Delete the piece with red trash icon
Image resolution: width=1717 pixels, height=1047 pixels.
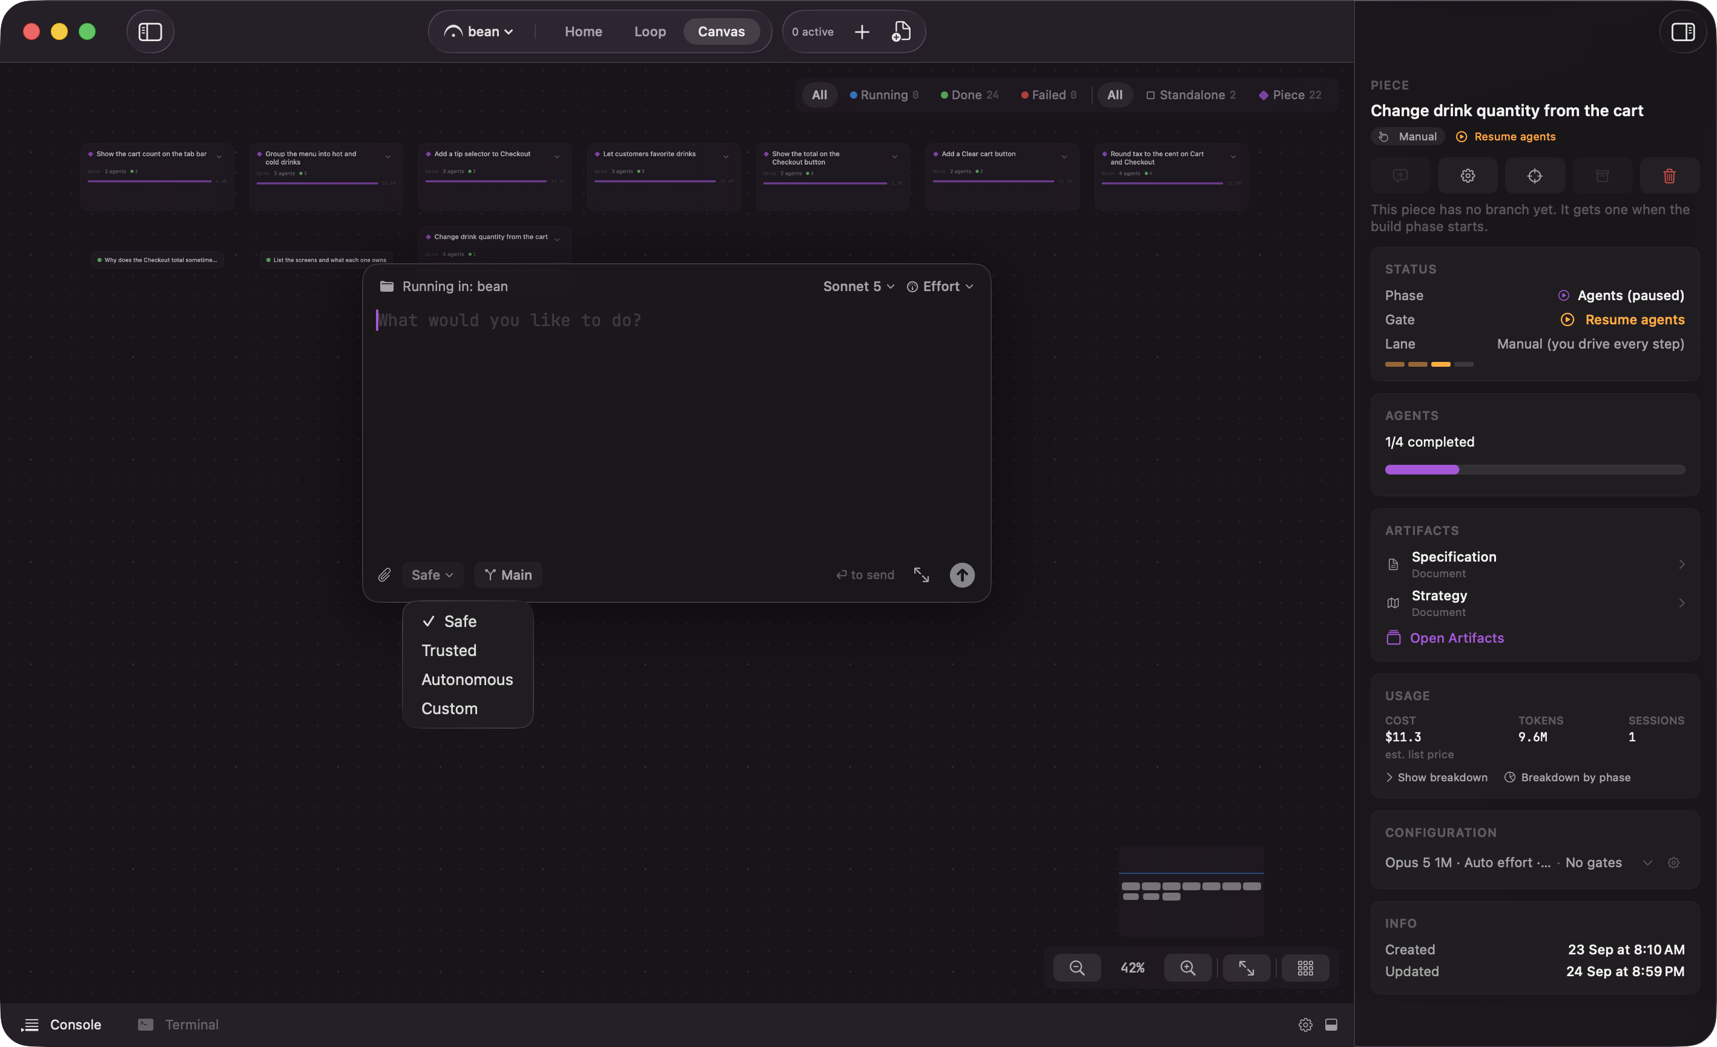point(1669,176)
